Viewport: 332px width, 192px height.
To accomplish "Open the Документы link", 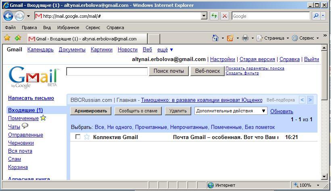I will 72,50.
